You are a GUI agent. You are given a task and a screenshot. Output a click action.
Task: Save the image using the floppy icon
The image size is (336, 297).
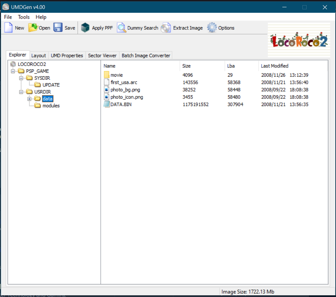pyautogui.click(x=58, y=28)
